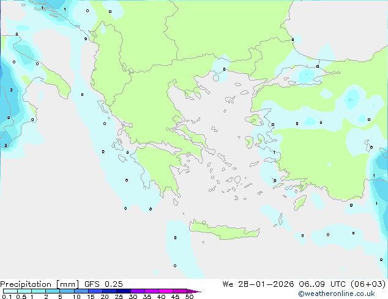Click the purple arrow tip ending the legend

[x=194, y=292]
